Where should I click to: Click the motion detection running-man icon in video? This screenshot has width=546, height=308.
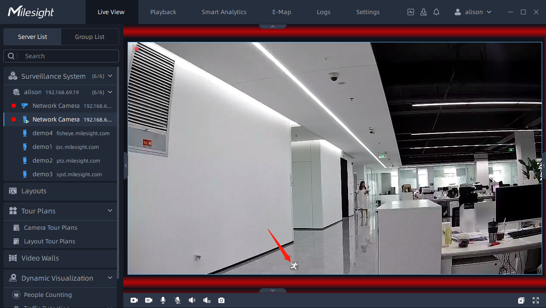pos(294,266)
